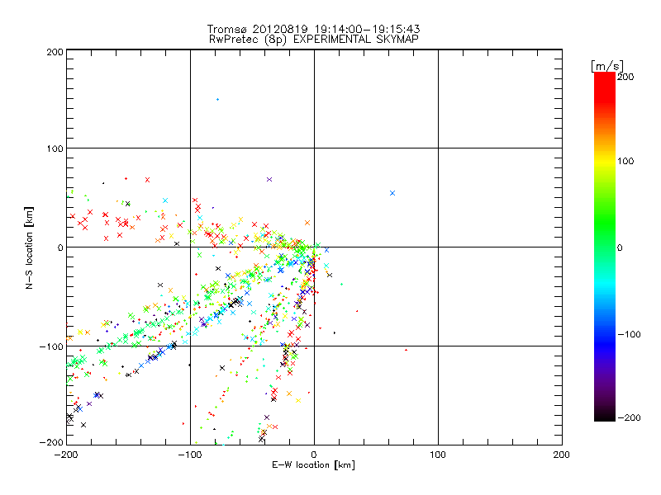Screen dimensions: 661x495
Task: Click the E-W axis tick label 100
Action: tap(438, 455)
